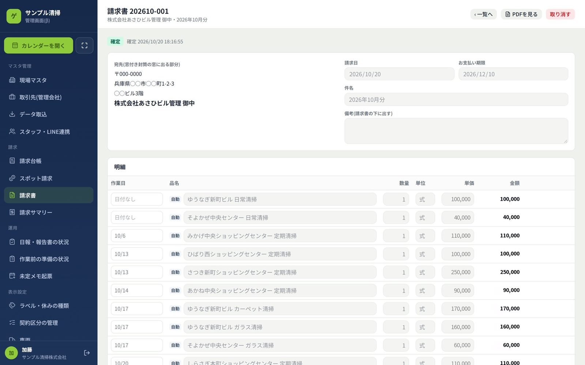The height and width of the screenshot is (365, 585).
Task: Click the 株式会社あさひビル管理 御中 addressee text
Action: pyautogui.click(x=154, y=103)
